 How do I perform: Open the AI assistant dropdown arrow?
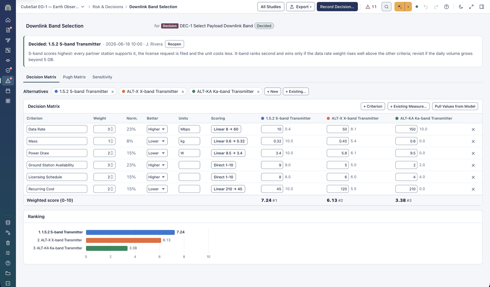pos(408,7)
